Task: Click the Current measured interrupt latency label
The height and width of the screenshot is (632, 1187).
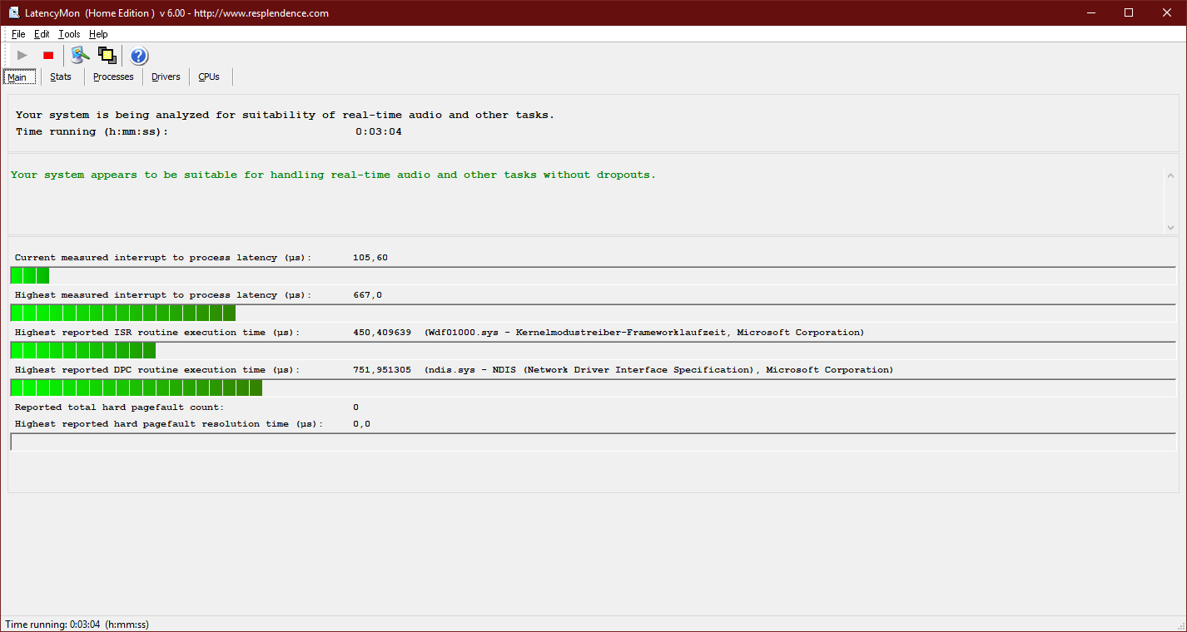Action: [x=162, y=258]
